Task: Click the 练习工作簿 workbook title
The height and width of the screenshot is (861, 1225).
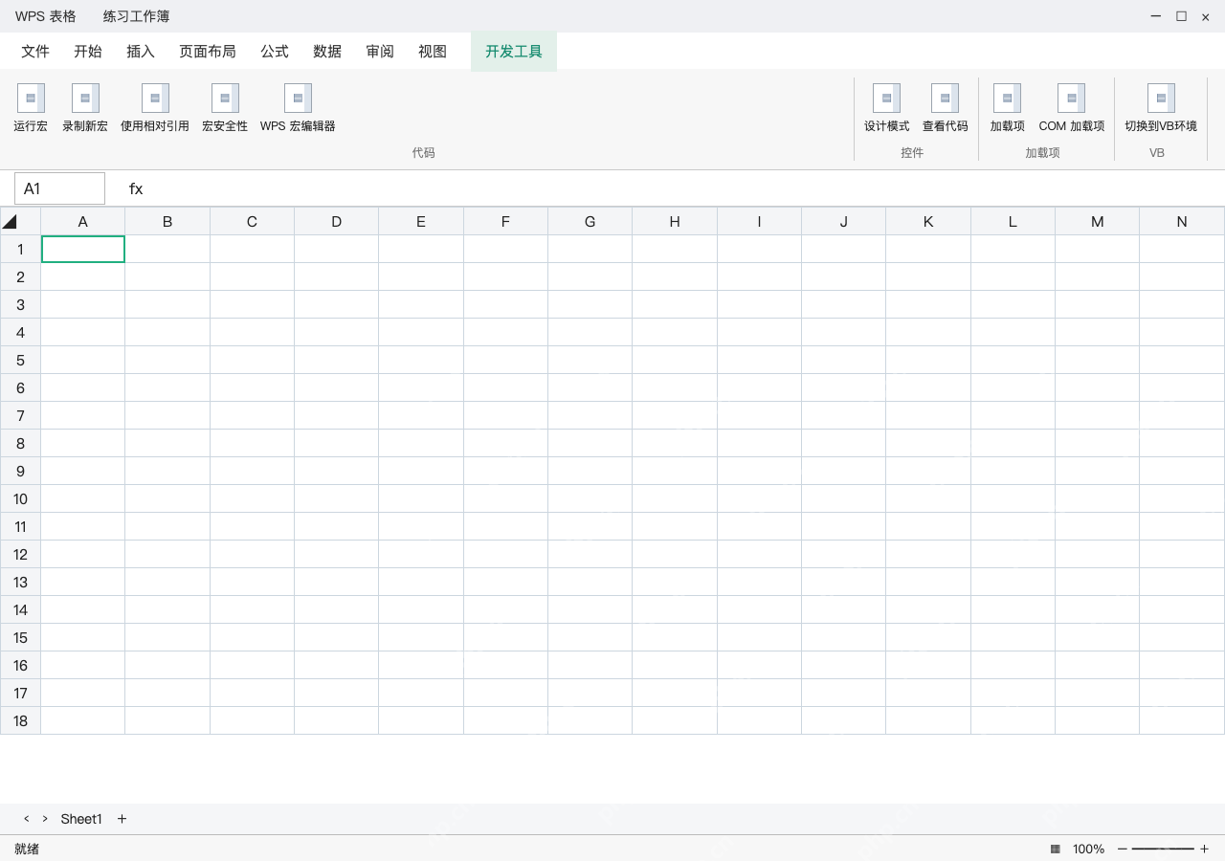Action: 137,16
